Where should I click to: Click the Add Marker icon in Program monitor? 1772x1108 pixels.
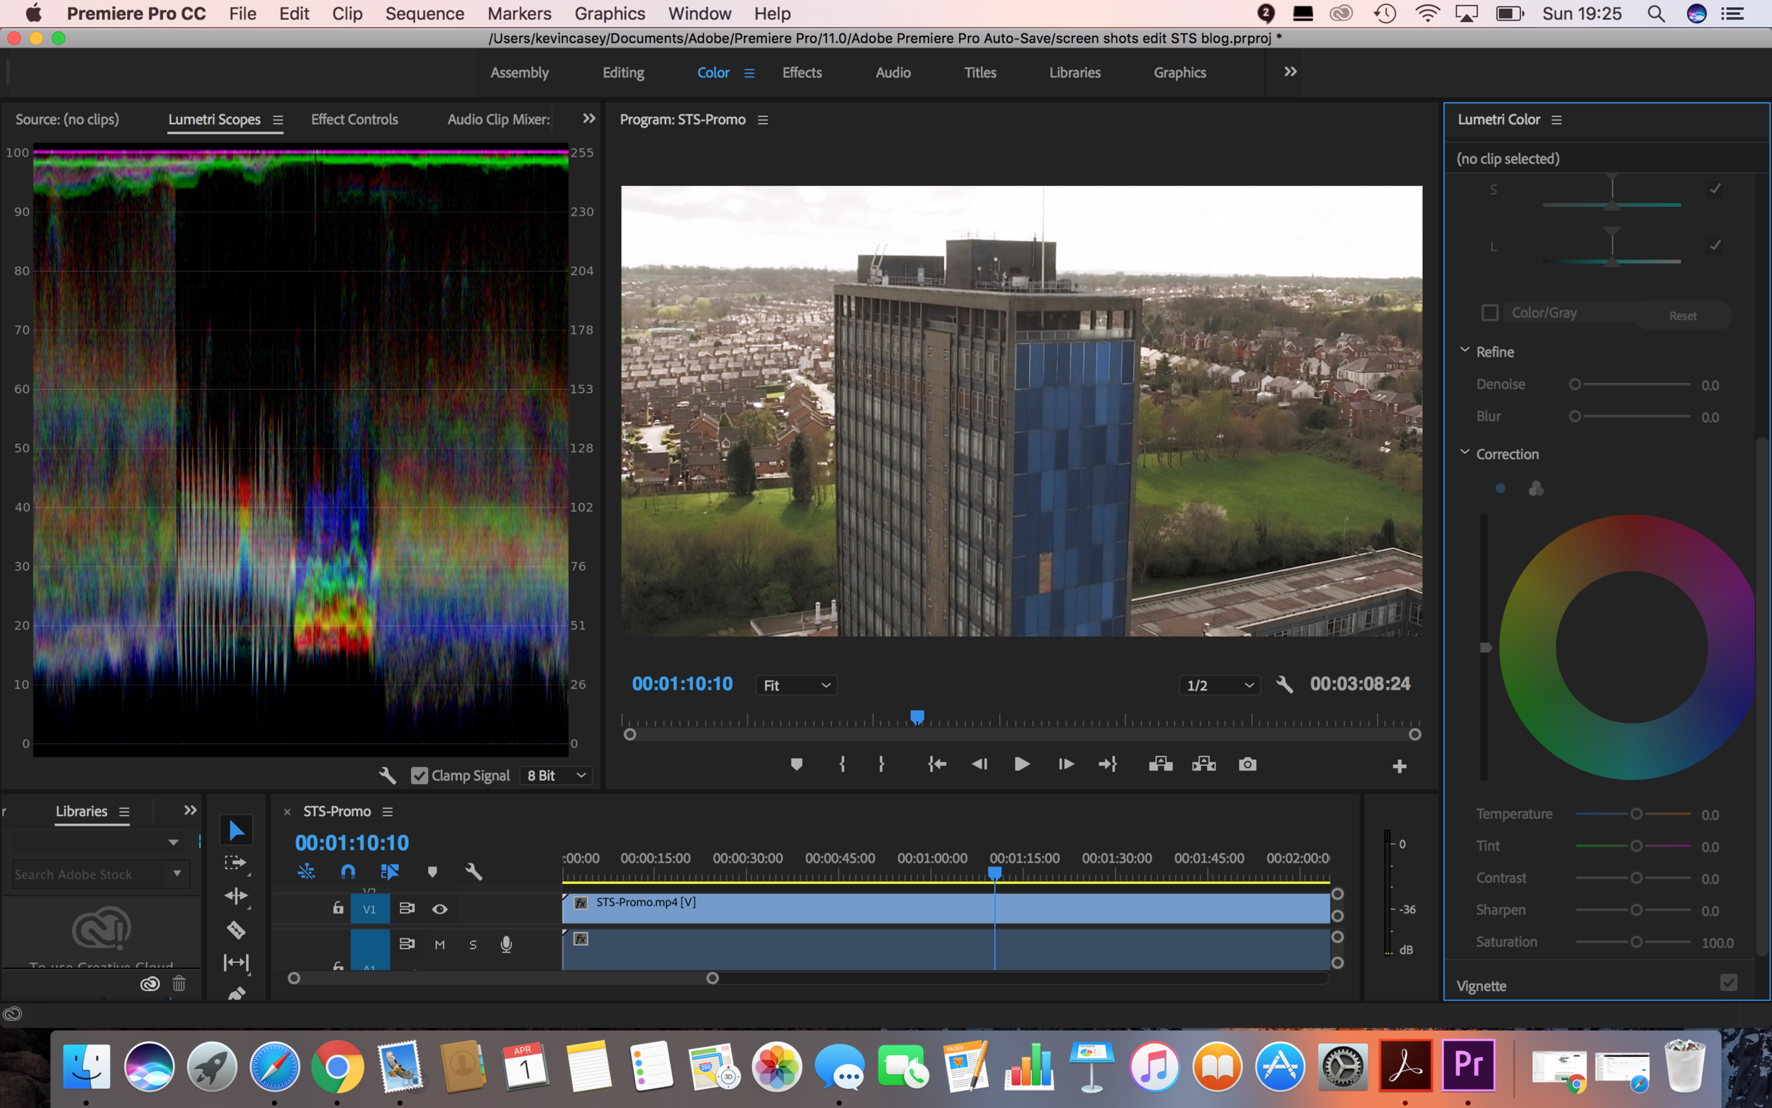tap(796, 764)
